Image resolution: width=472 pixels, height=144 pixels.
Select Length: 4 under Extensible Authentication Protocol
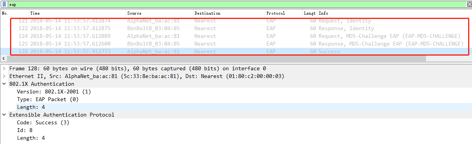(31, 138)
